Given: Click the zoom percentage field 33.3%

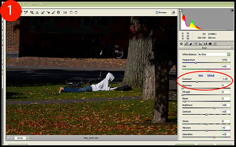Looking at the screenshot, I should pos(20,138).
